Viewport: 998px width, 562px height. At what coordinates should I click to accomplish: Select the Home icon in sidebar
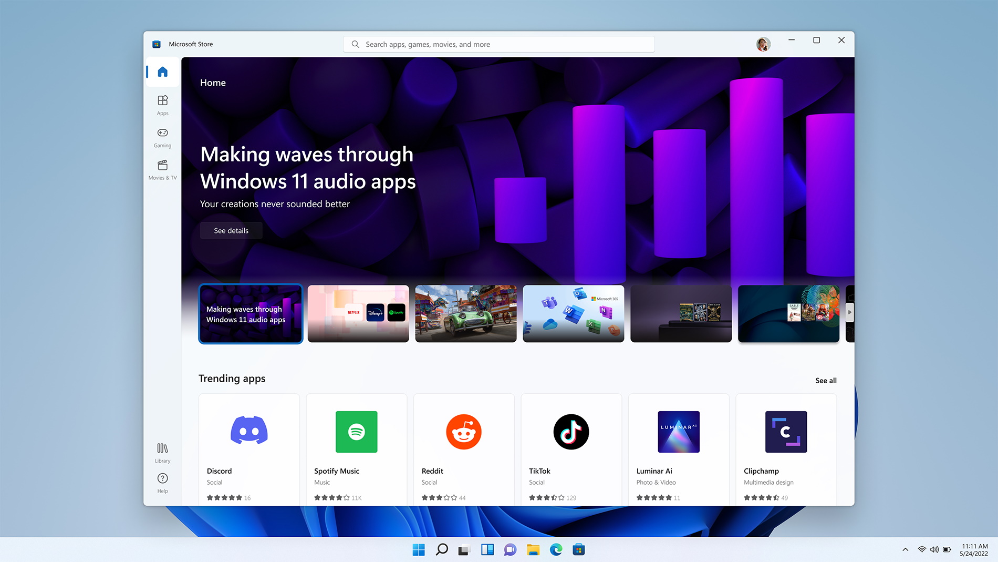click(162, 72)
